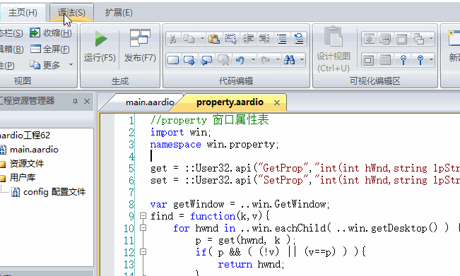Screen dimensions: 460x276
Task: Click the second blue pin icon
Action: (420, 60)
